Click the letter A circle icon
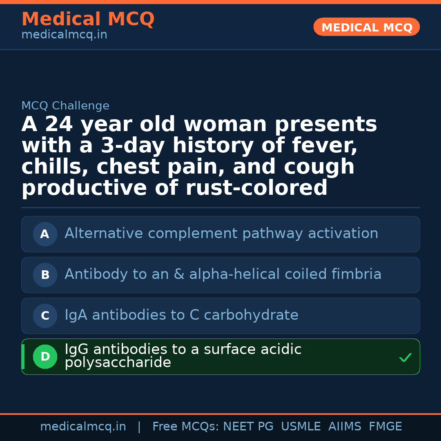The image size is (441, 441). point(45,234)
